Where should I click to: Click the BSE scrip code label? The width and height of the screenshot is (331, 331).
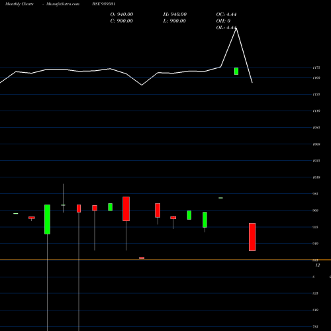coord(104,4)
